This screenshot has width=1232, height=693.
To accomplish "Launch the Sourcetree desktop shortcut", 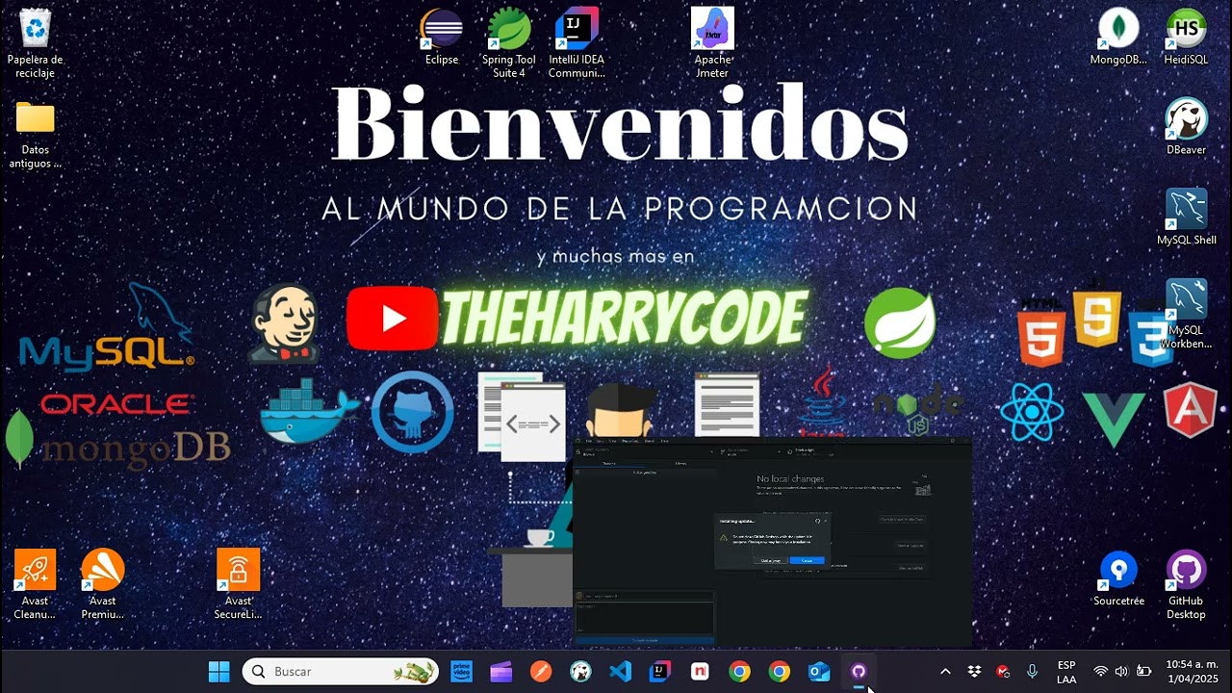I will (x=1118, y=579).
